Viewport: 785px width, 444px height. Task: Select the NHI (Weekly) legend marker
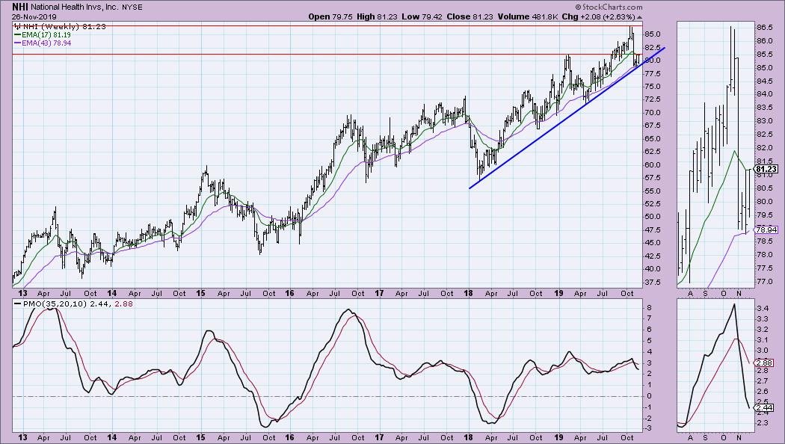click(x=17, y=26)
